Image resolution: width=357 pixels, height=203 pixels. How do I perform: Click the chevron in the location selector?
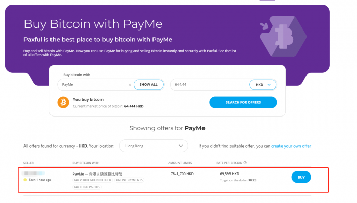pyautogui.click(x=181, y=146)
